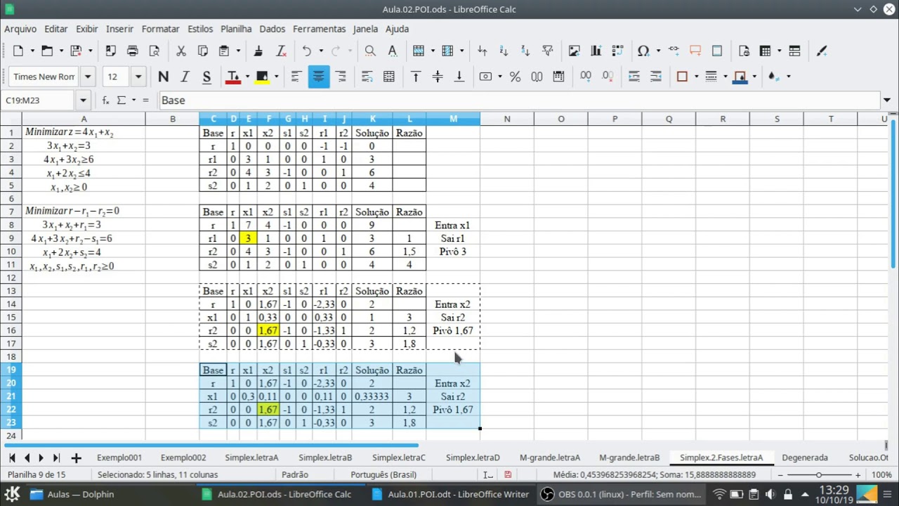The image size is (899, 506).
Task: Cut selection with scissors icon
Action: [x=181, y=51]
